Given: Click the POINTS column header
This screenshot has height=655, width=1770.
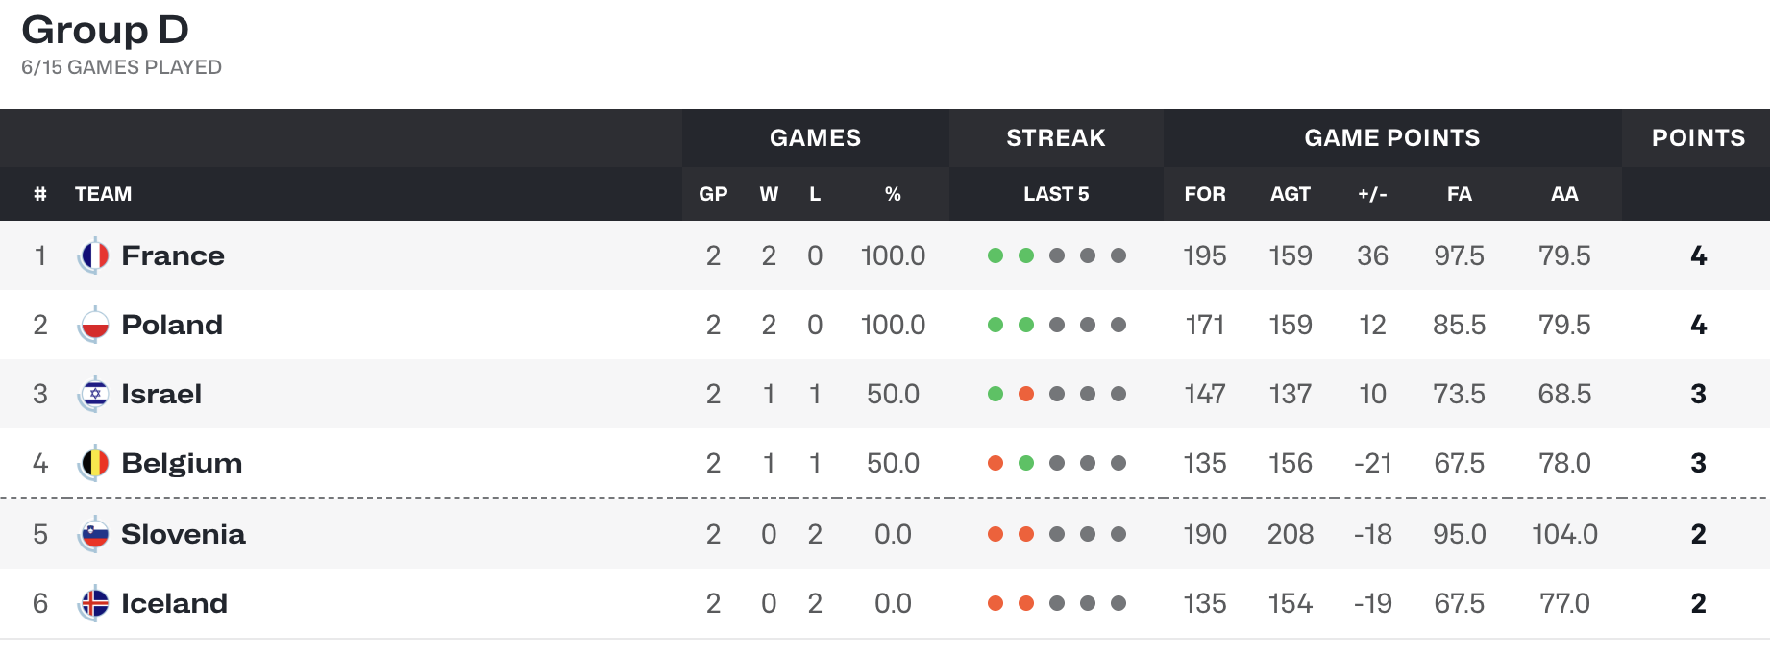Looking at the screenshot, I should pos(1698,137).
